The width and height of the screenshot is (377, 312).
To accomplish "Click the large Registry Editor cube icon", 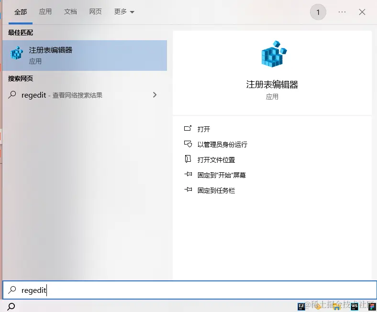I will tap(274, 54).
